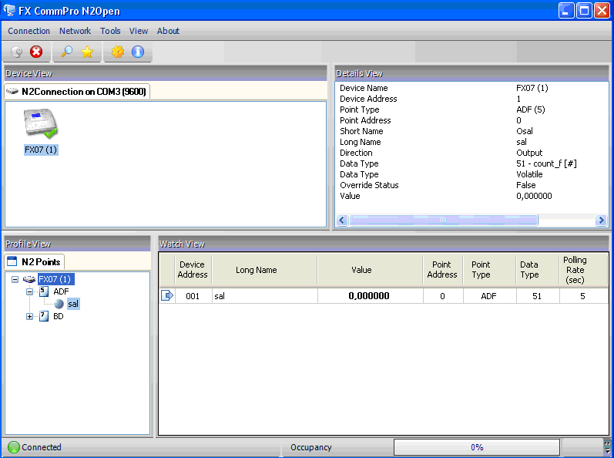Click the Point Type column header
614x458 pixels.
point(489,270)
